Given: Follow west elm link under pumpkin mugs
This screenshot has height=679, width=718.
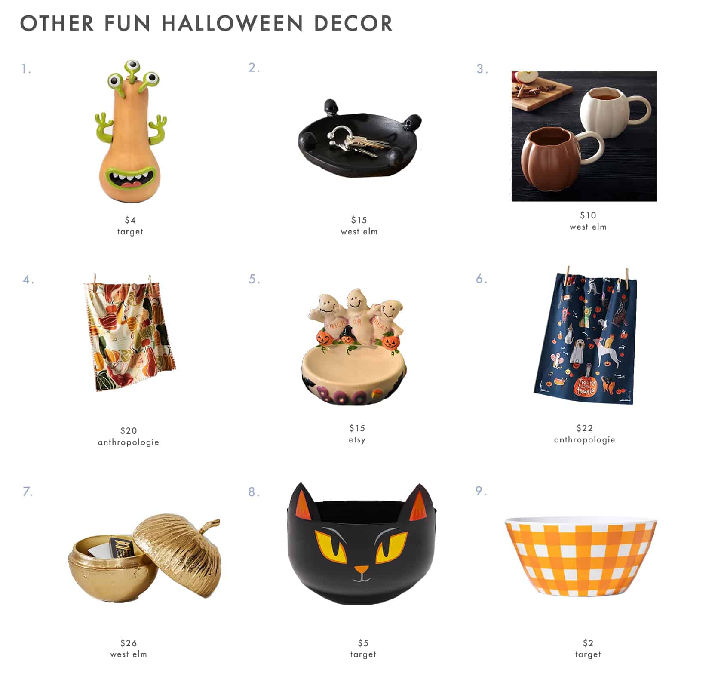Looking at the screenshot, I should pos(588,227).
